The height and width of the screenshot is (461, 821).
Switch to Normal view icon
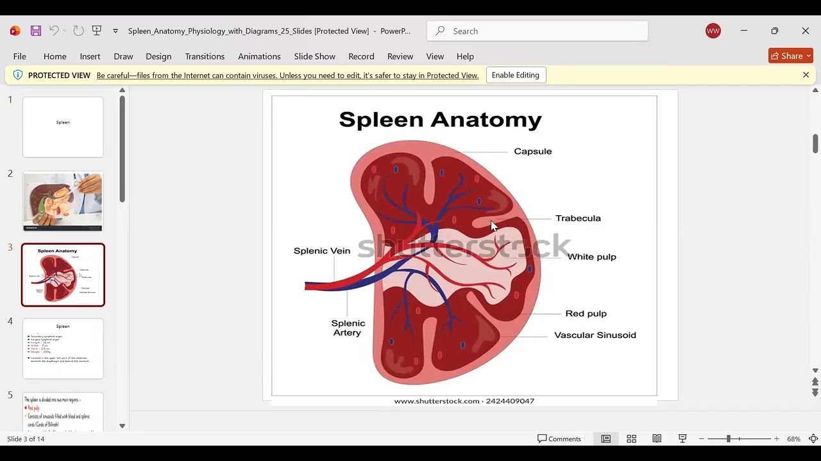[x=605, y=439]
